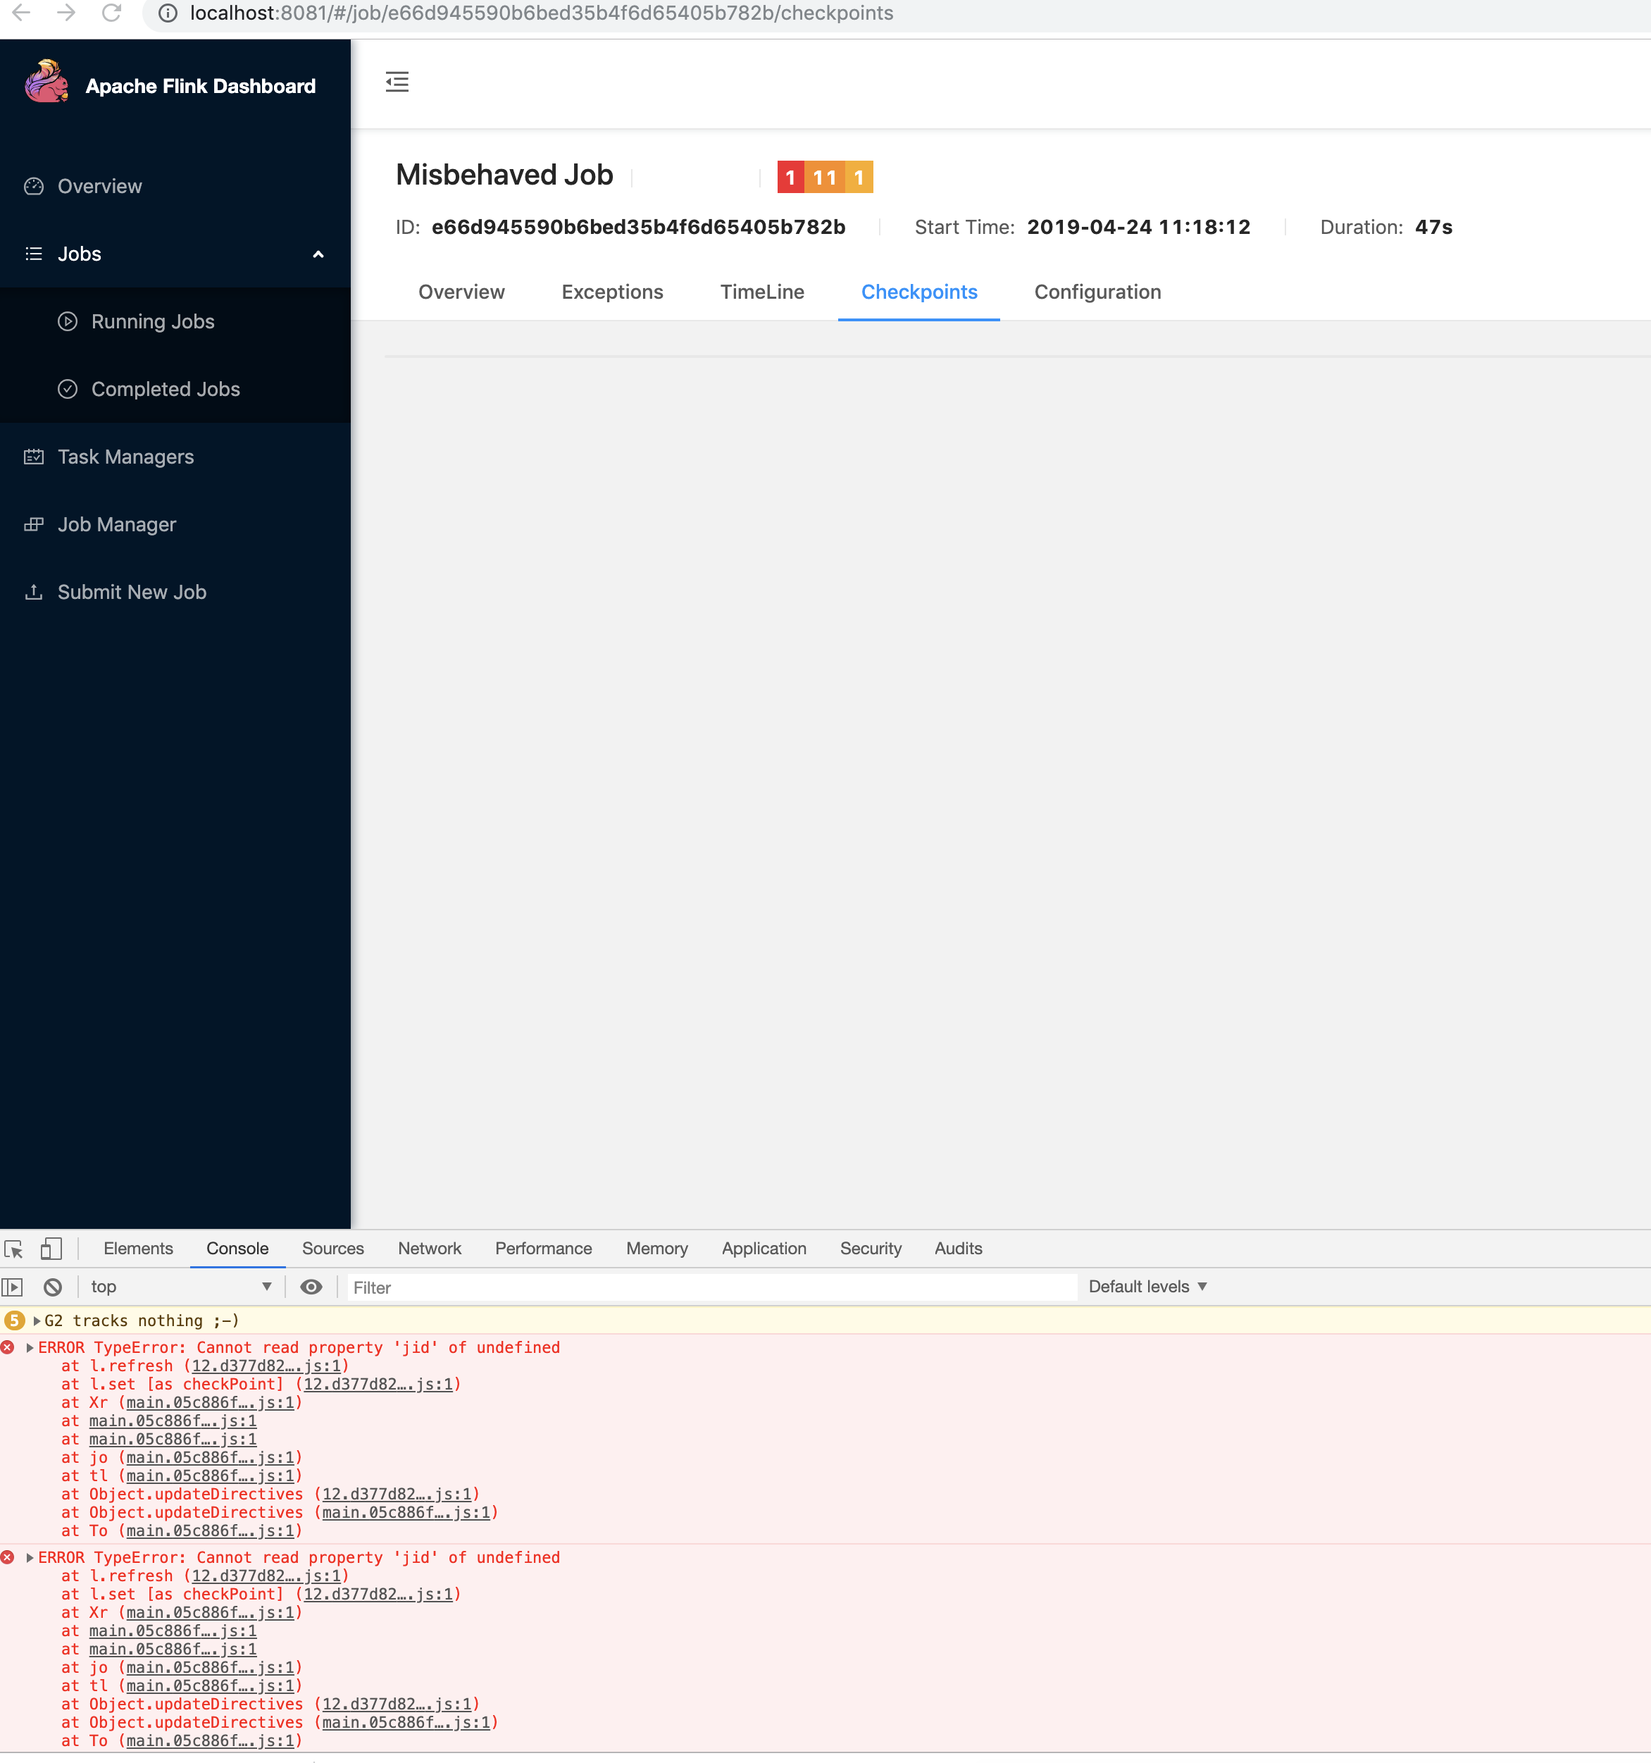1651x1763 pixels.
Task: Collapse sidebar with the menu fold icon
Action: (397, 82)
